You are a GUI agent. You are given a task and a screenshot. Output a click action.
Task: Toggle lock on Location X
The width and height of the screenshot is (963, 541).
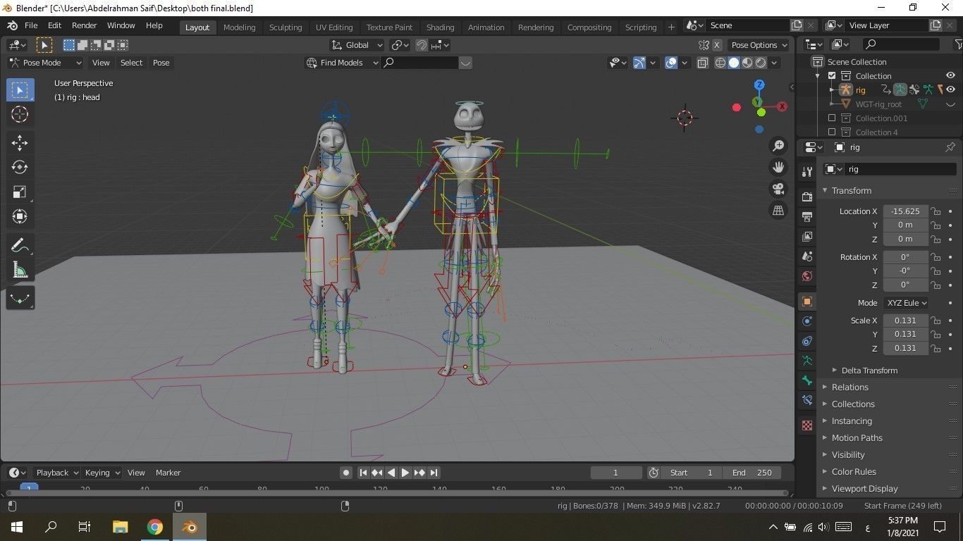click(x=936, y=211)
